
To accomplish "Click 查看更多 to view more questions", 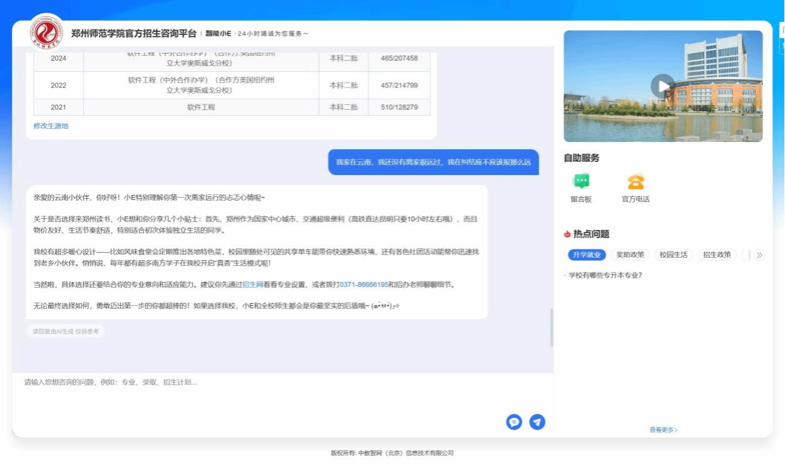I will [x=663, y=429].
